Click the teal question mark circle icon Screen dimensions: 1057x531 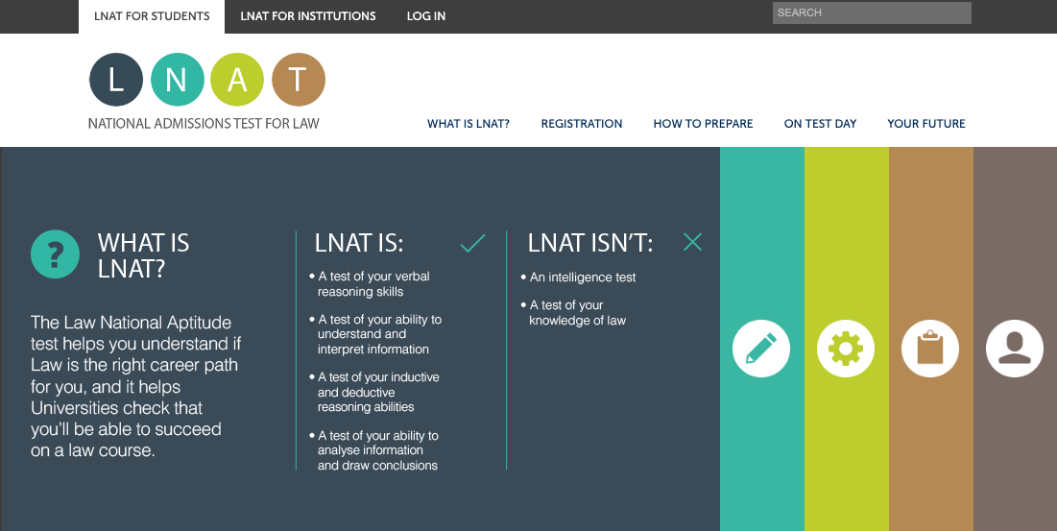pyautogui.click(x=56, y=254)
